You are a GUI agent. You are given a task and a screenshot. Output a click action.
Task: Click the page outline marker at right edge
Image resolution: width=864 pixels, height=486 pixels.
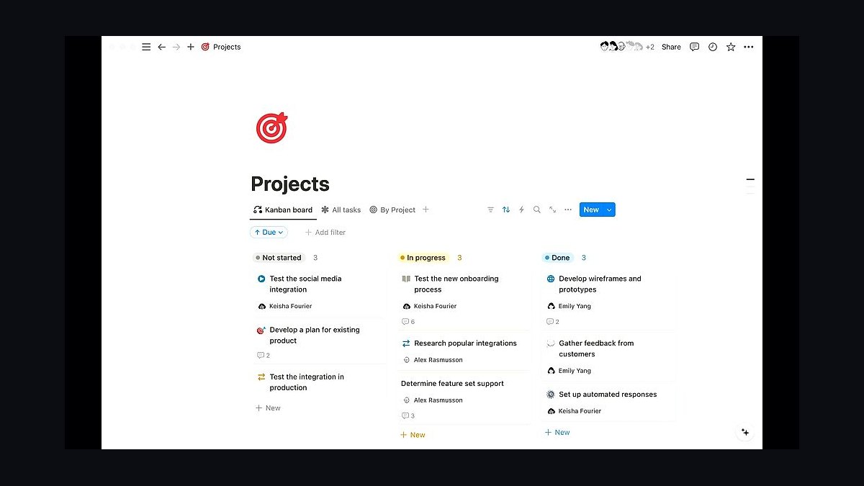[750, 179]
